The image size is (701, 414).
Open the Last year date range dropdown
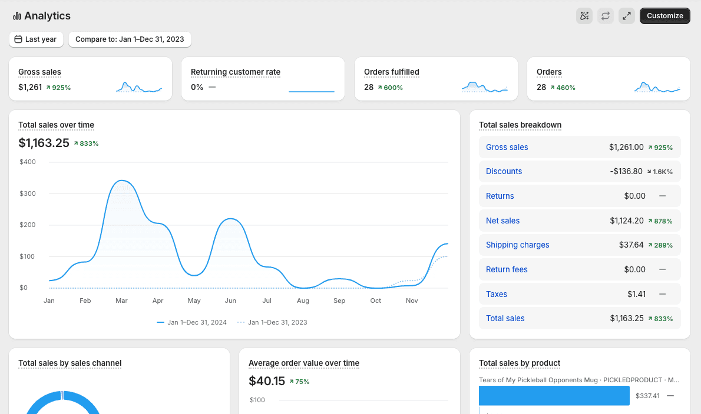(36, 39)
